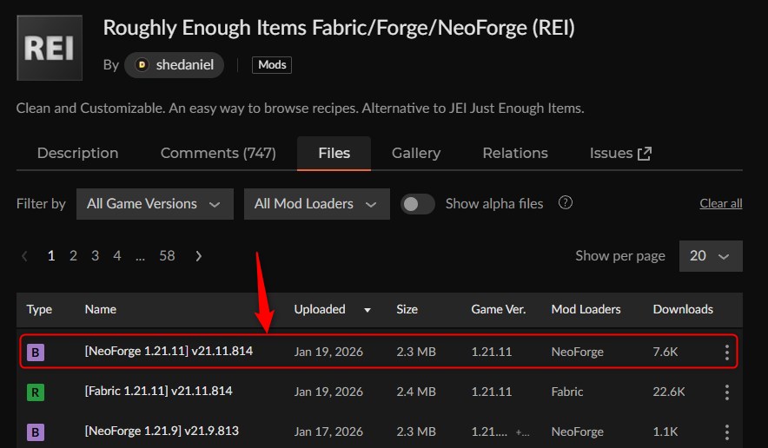Jump to page 58 of files
The width and height of the screenshot is (768, 448).
167,256
